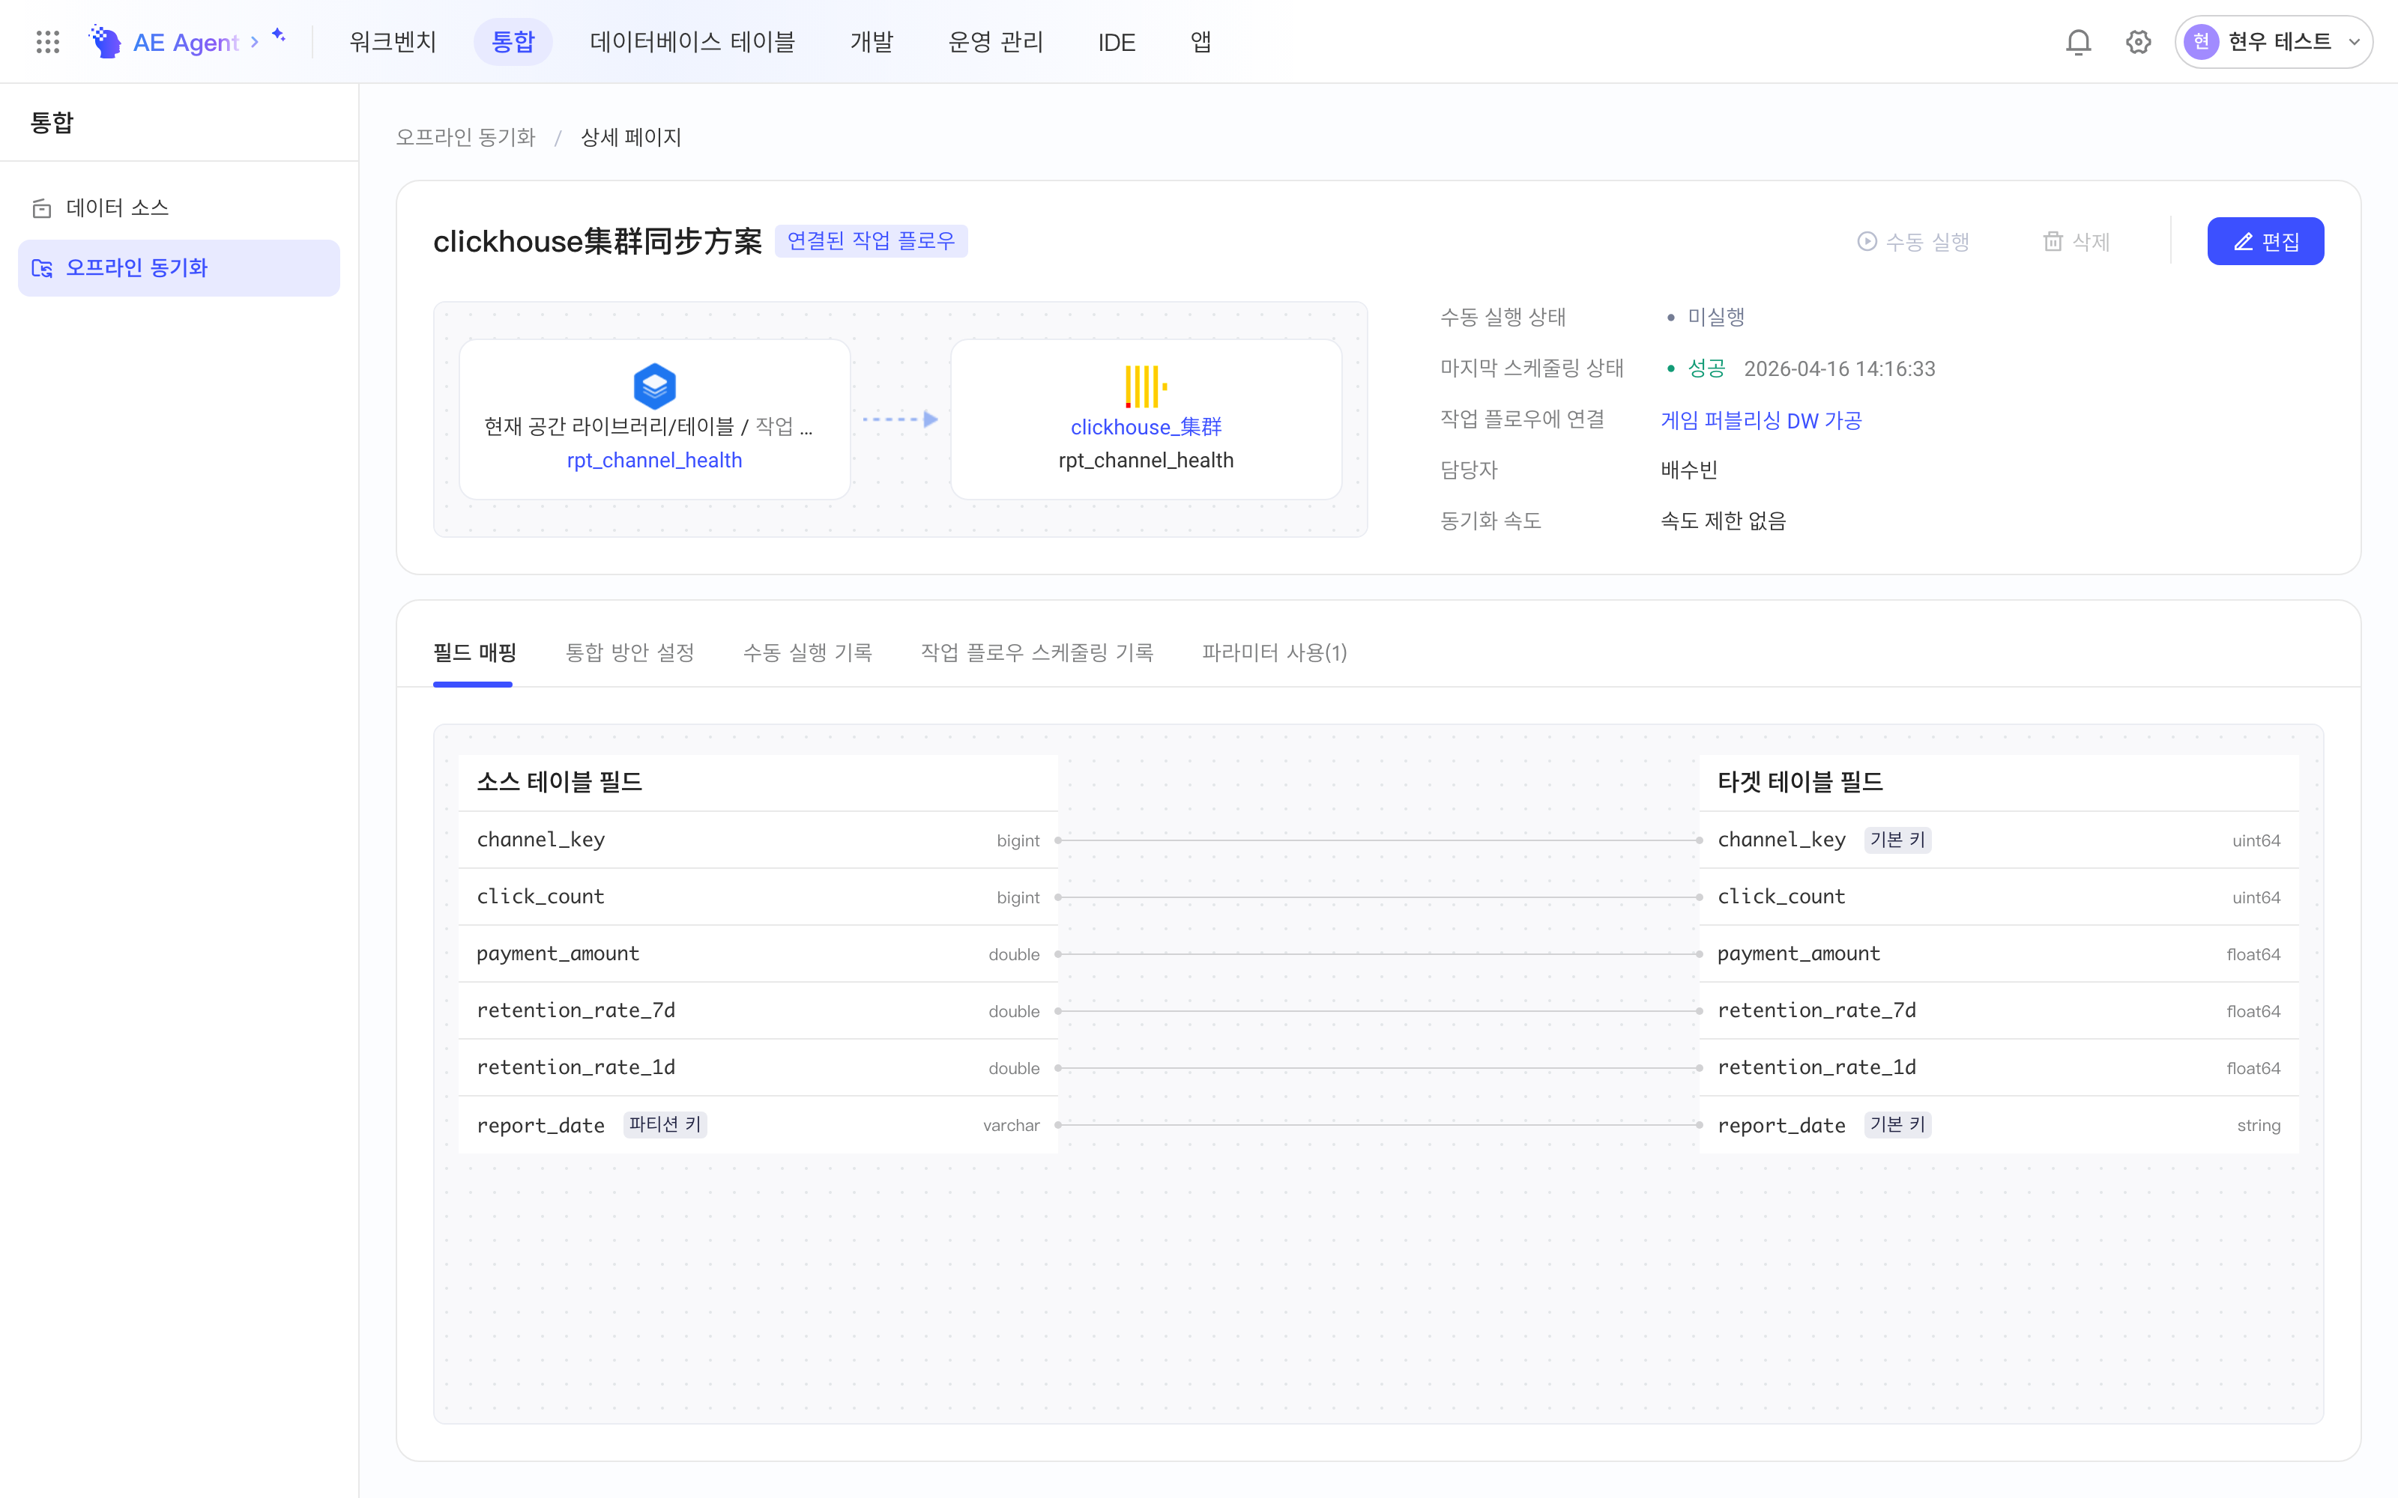Switch to the 필드 매핑 tab
The image size is (2398, 1498).
474,653
